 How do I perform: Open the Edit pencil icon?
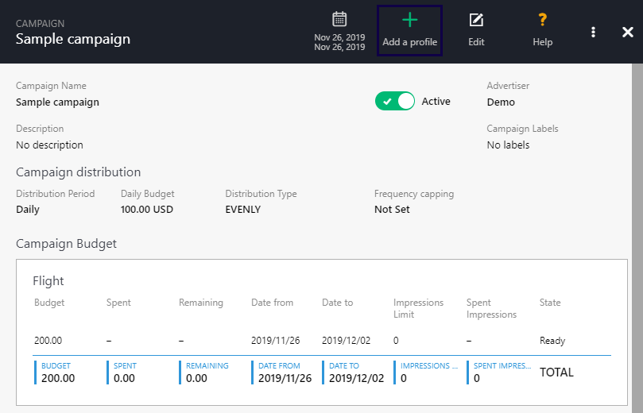pos(476,21)
